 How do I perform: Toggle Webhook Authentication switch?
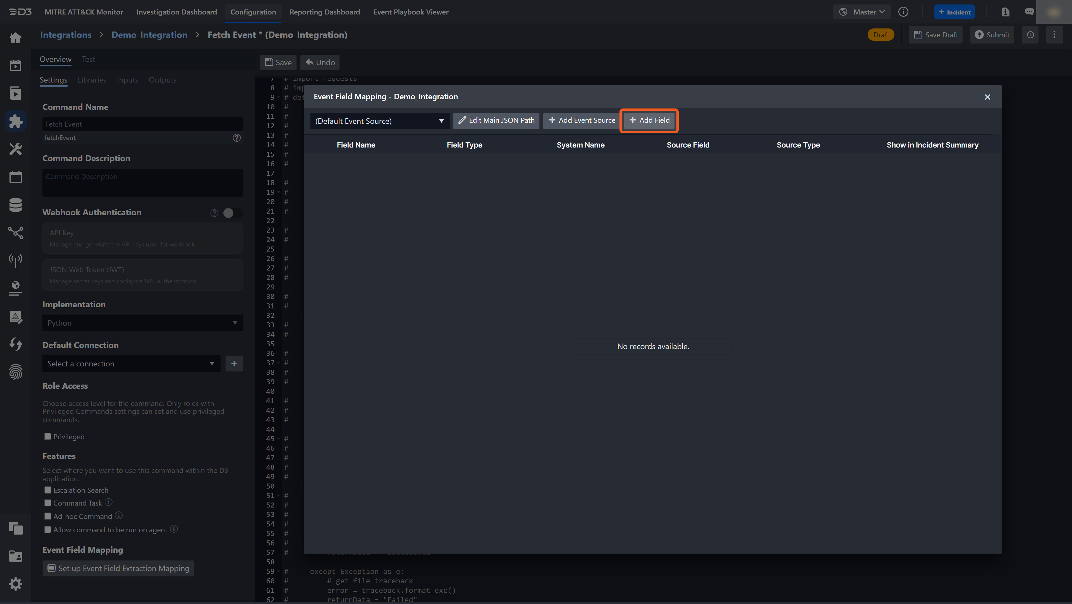pos(232,213)
